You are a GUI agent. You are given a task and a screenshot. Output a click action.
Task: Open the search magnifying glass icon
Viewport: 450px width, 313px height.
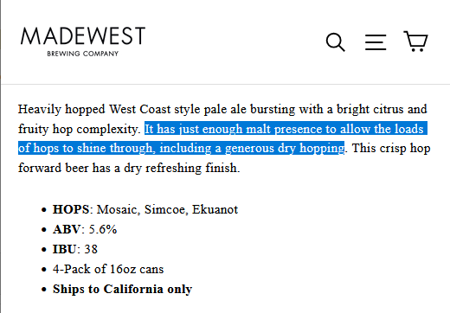pos(335,42)
